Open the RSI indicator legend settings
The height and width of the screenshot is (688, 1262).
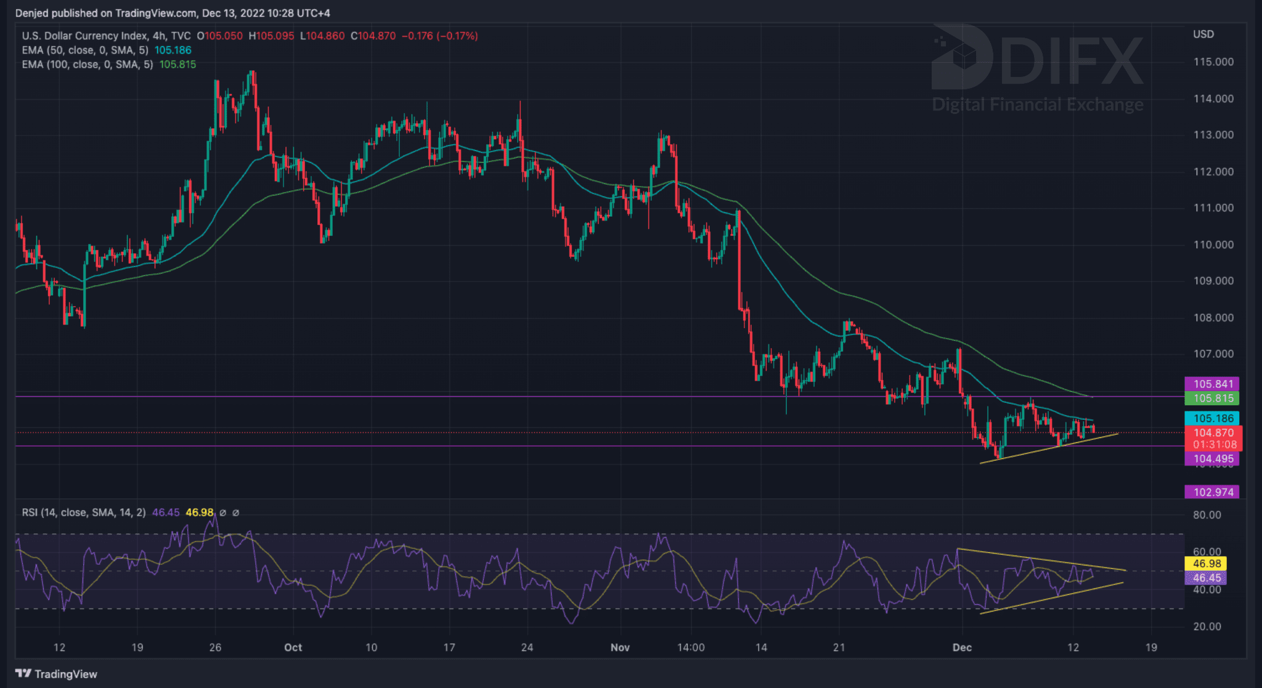84,512
